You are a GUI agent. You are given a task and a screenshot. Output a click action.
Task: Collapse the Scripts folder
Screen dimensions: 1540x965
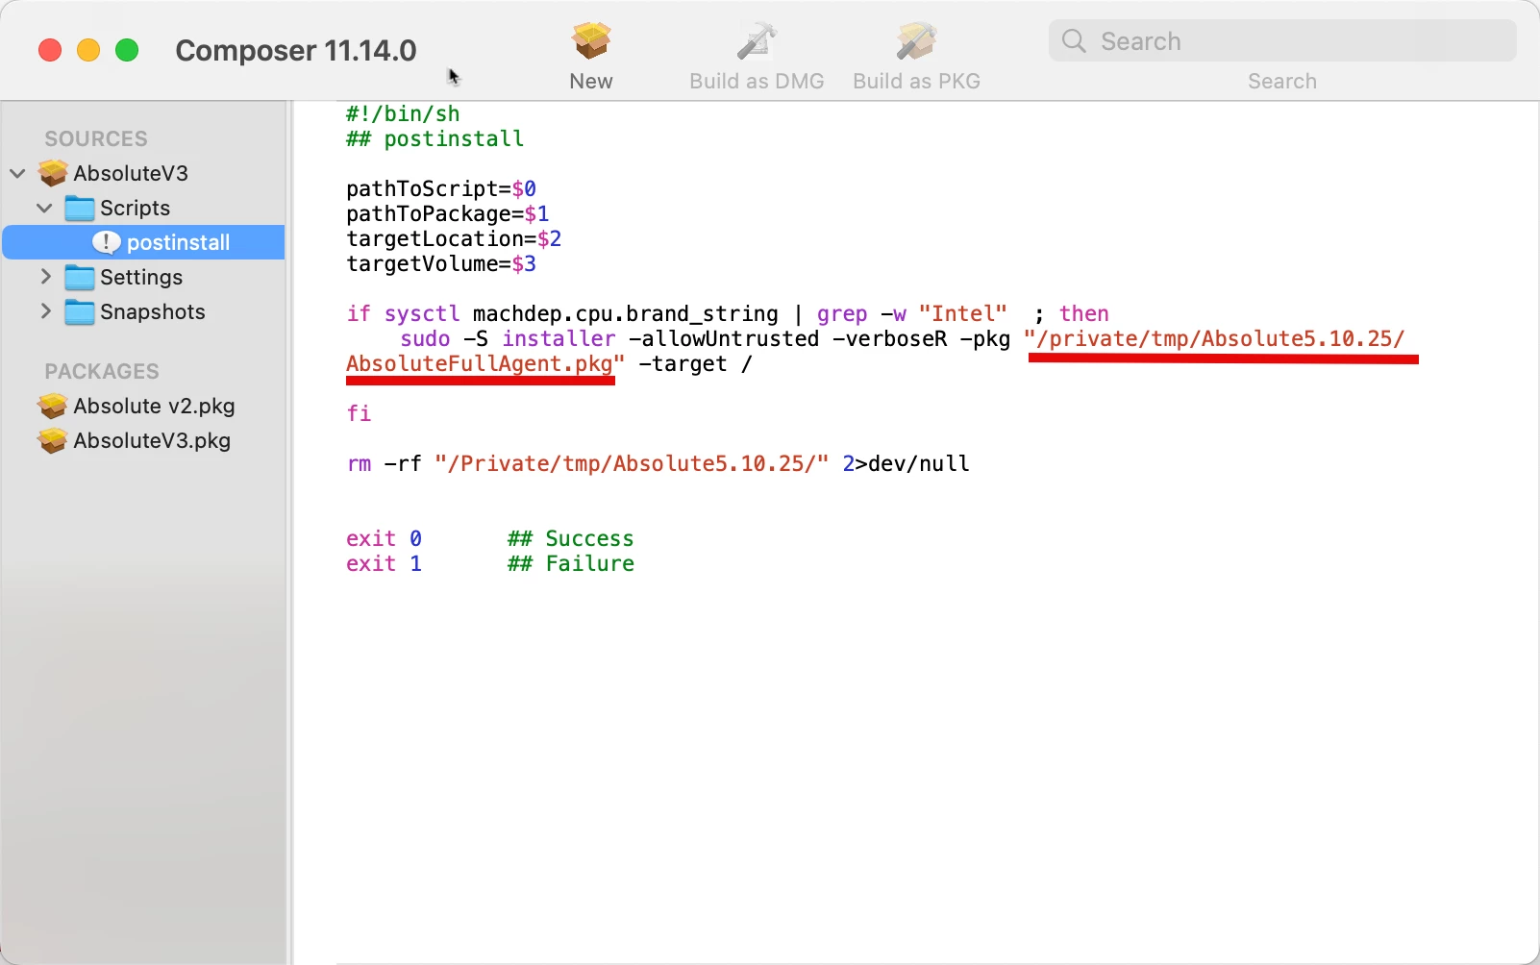point(44,208)
